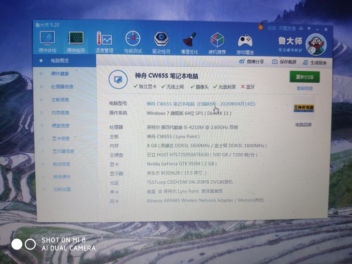This screenshot has height=264, width=352.
Task: Click the 鲁大师 mascot avatar
Action: click(317, 44)
